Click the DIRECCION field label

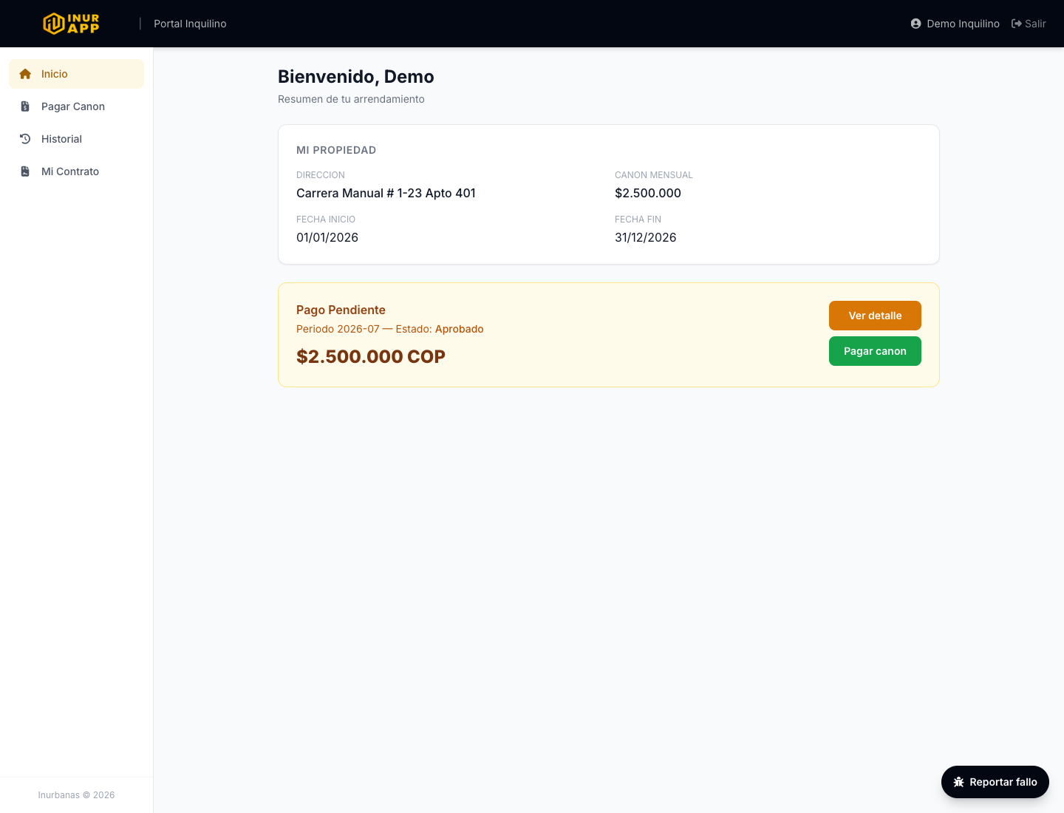[x=321, y=175]
